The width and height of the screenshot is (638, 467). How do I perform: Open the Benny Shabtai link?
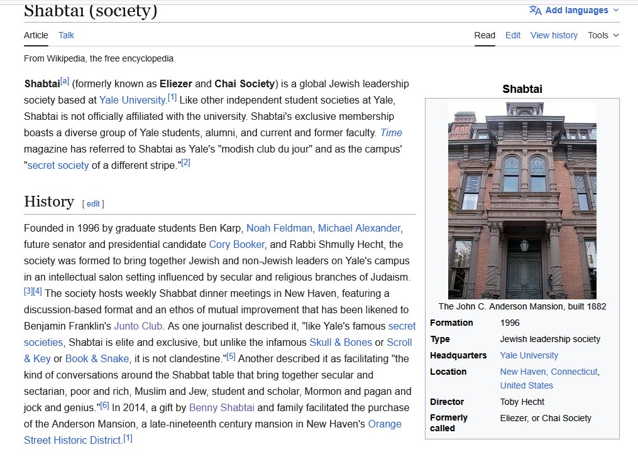[222, 407]
